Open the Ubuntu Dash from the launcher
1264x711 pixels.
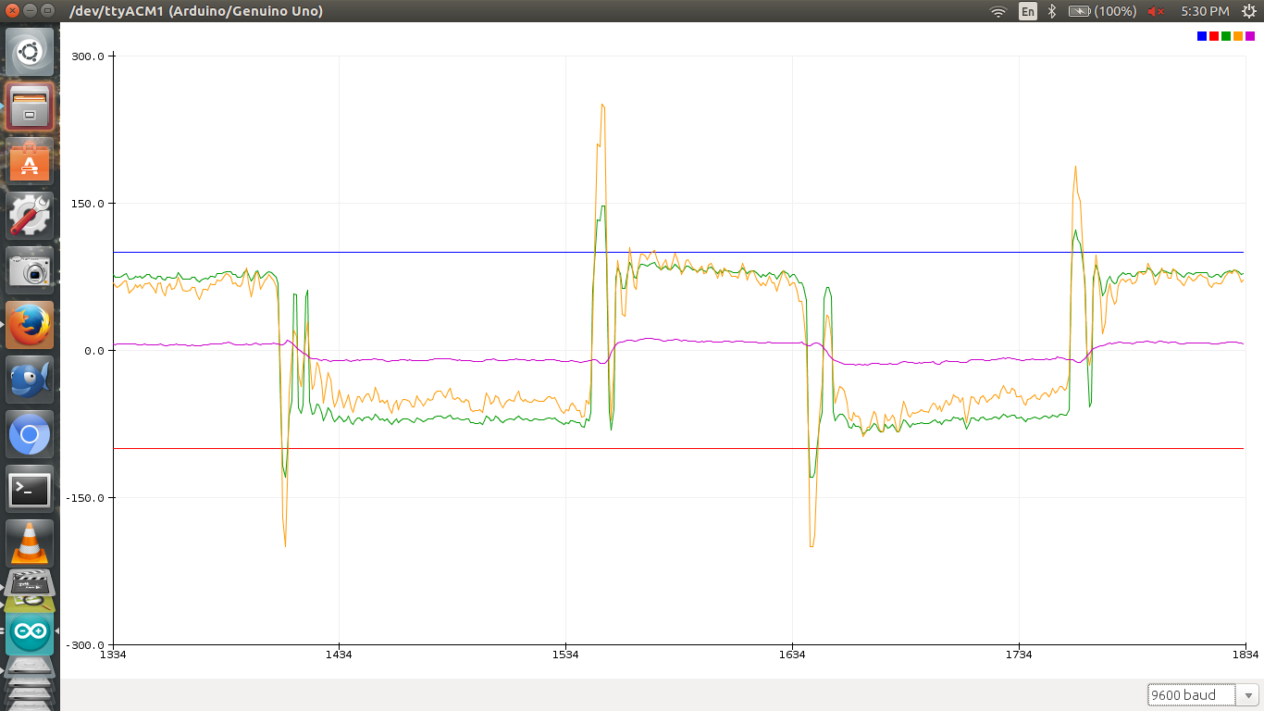pyautogui.click(x=30, y=52)
